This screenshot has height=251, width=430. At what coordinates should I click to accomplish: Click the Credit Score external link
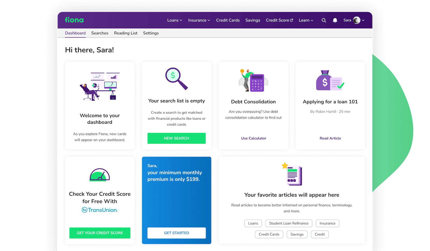279,20
